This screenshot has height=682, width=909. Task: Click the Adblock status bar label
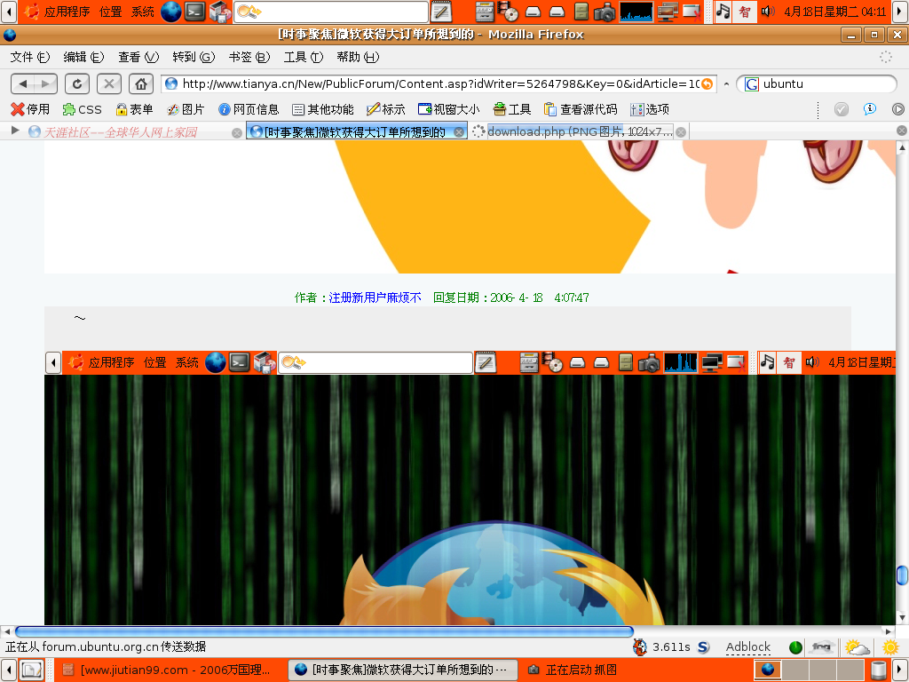point(747,647)
